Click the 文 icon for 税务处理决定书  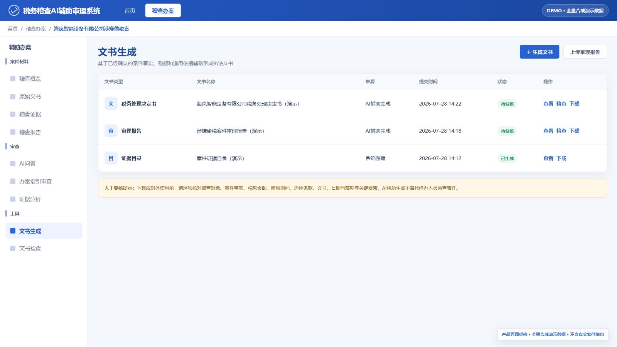point(111,104)
